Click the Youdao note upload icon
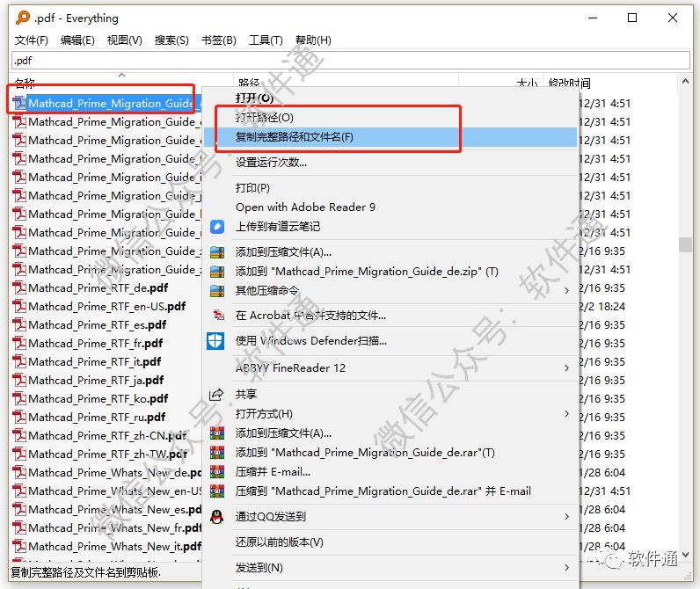This screenshot has width=700, height=589. tap(217, 227)
